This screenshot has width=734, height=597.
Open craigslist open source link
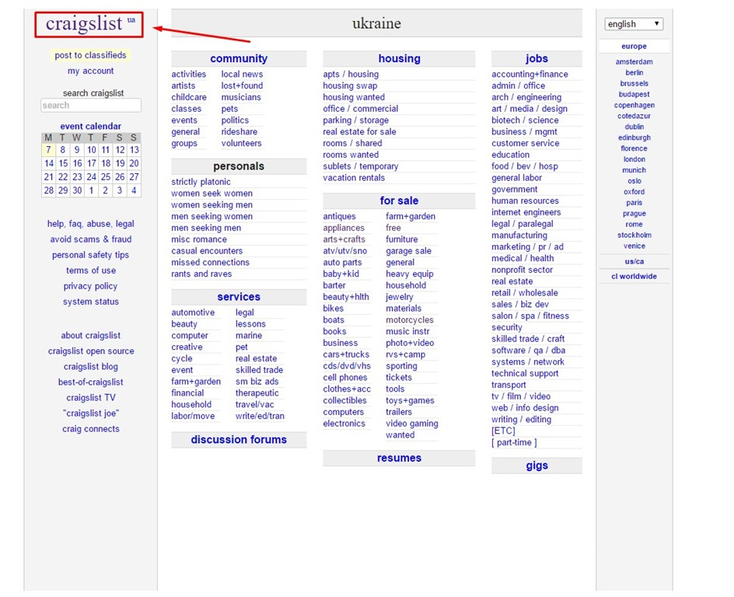91,351
